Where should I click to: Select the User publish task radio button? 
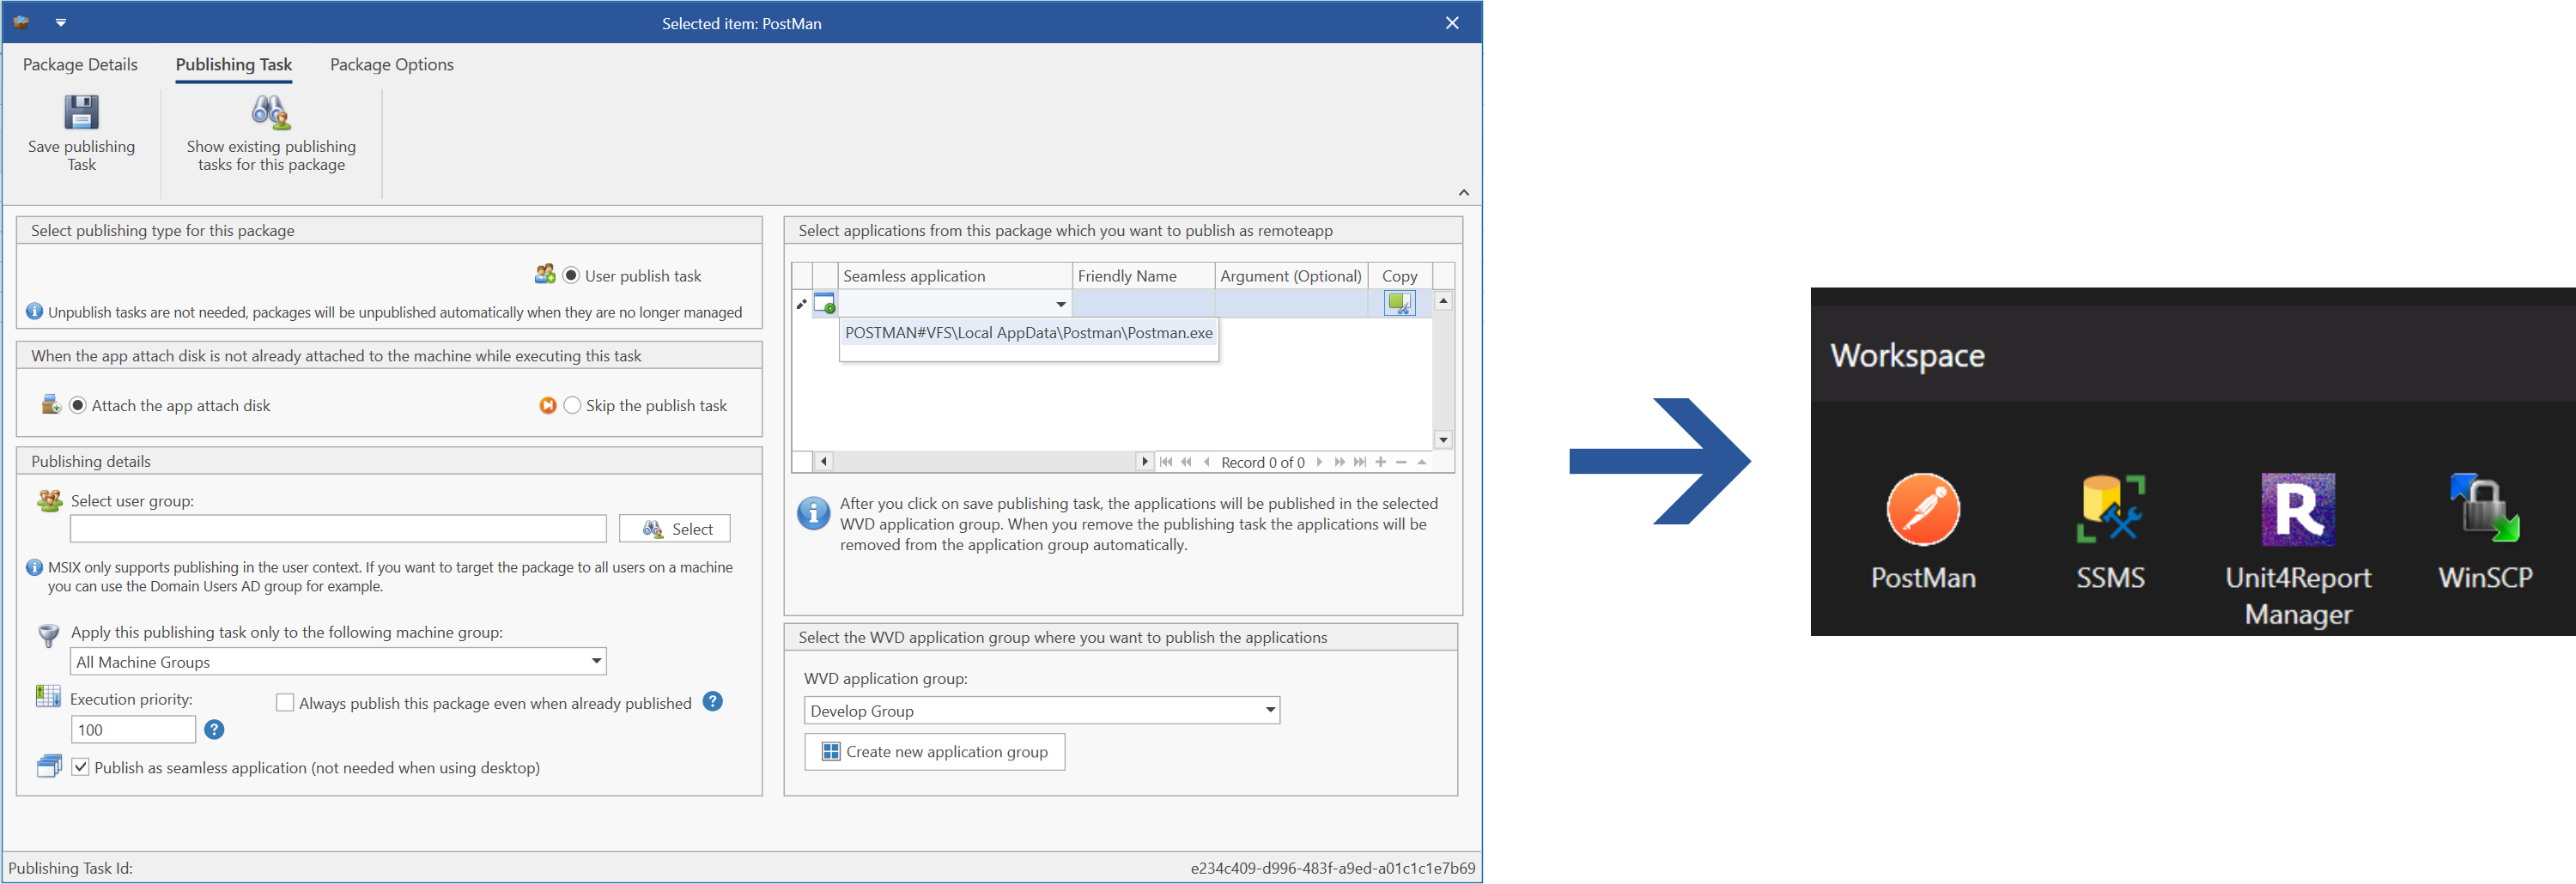click(571, 276)
